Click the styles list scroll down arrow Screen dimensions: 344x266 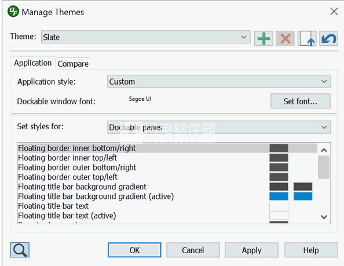click(324, 217)
